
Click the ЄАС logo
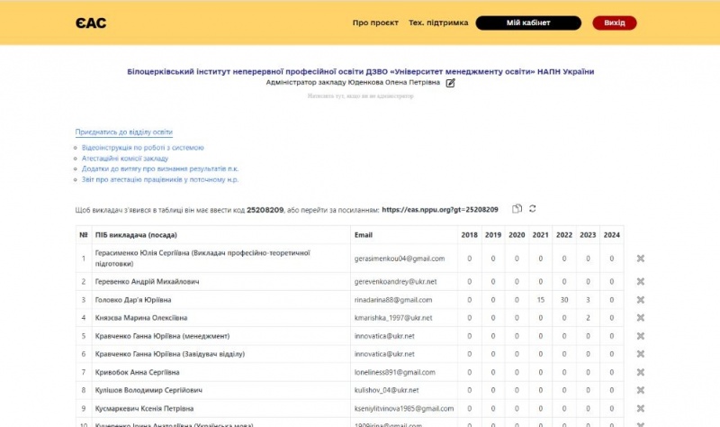pyautogui.click(x=91, y=23)
